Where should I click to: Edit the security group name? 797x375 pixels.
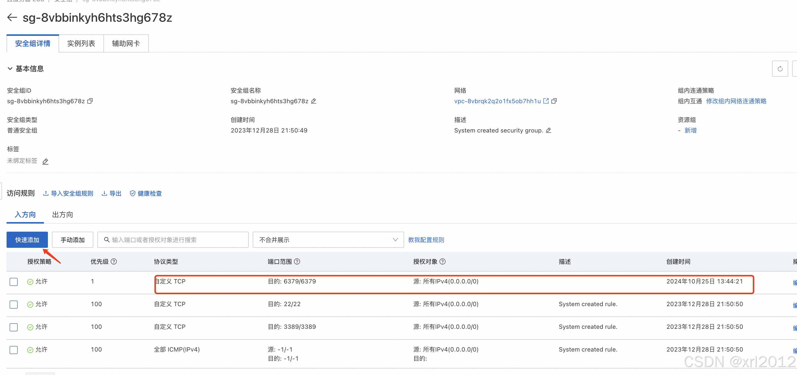pyautogui.click(x=314, y=101)
